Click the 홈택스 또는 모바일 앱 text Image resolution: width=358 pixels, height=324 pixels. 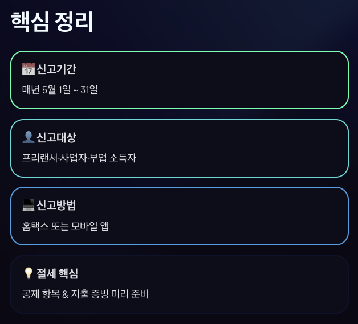(66, 225)
